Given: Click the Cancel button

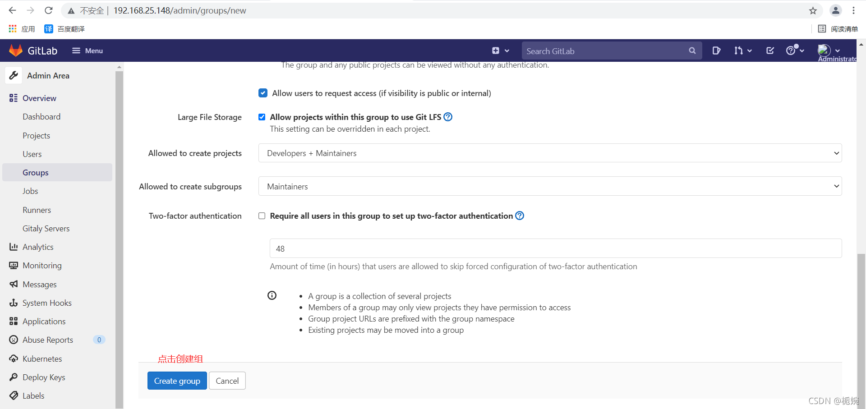Looking at the screenshot, I should coord(227,381).
